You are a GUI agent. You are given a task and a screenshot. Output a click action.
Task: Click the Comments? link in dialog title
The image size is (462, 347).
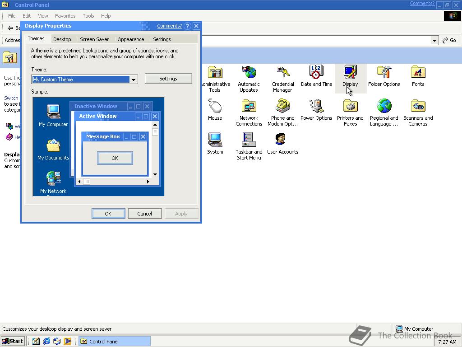[169, 26]
